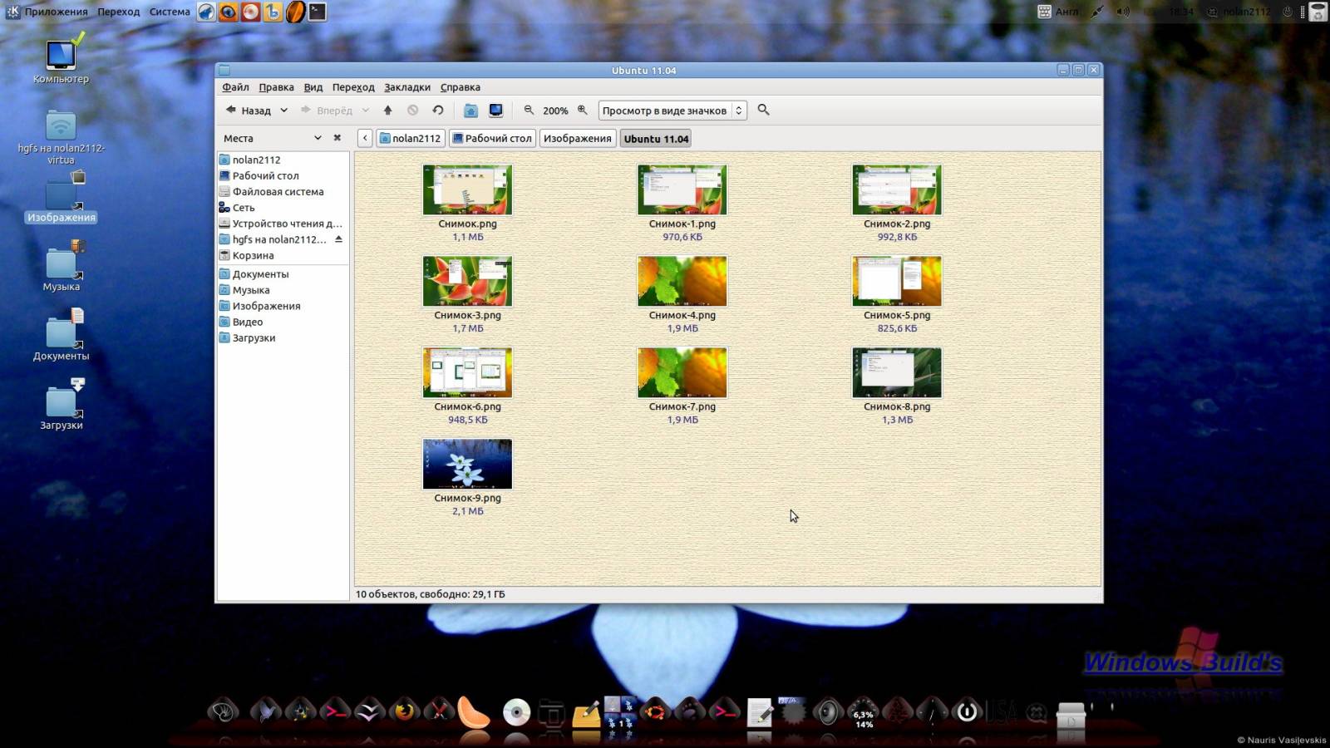
Task: Open the Переход menu in the file manager
Action: click(353, 87)
